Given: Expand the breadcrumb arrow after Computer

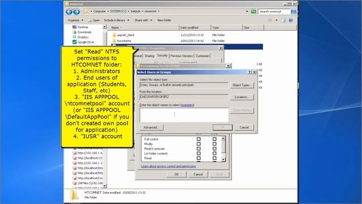Looking at the screenshot, I should pos(108,11).
